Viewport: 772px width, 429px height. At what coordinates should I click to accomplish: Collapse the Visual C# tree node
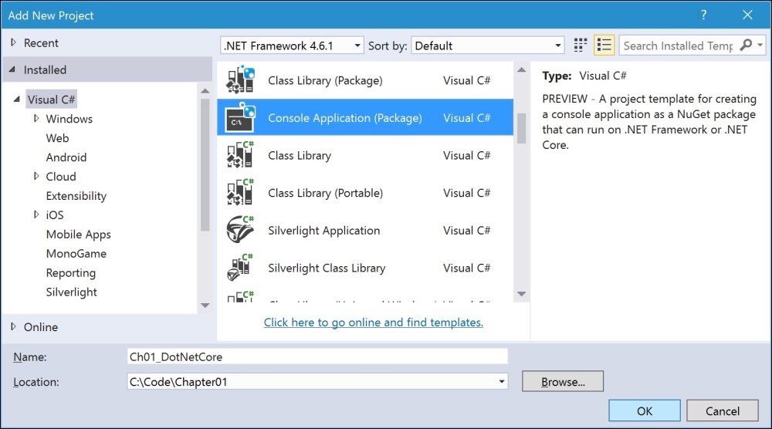[x=17, y=99]
